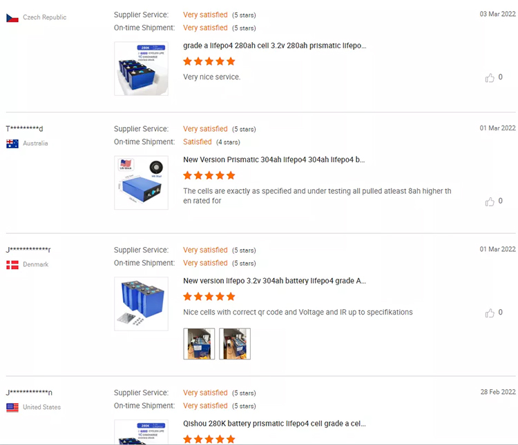Click thumbs-up on the Australia reviewer's comment
518x445 pixels.
pyautogui.click(x=490, y=201)
